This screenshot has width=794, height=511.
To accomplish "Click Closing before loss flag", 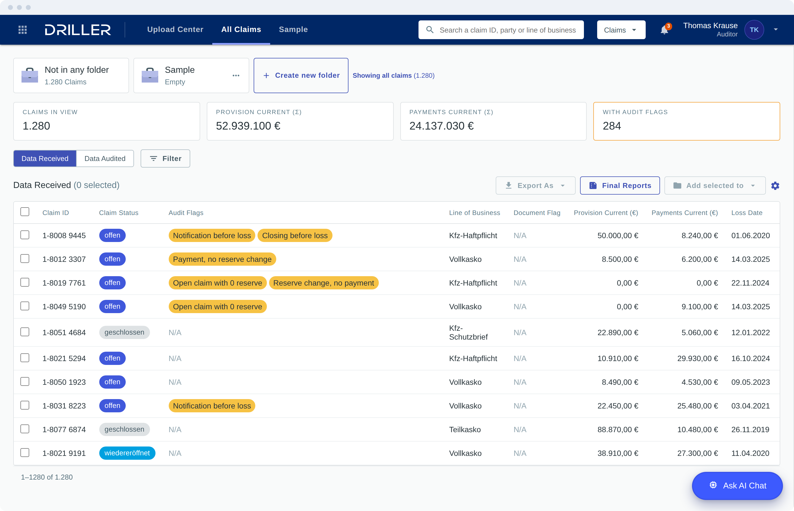I will 295,235.
